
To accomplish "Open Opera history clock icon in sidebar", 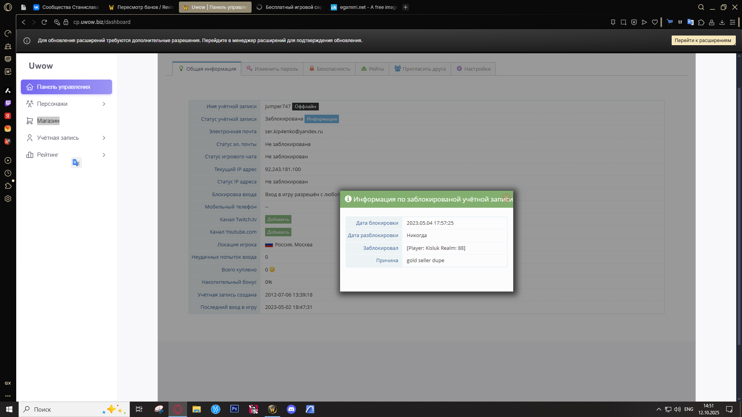I will (8, 173).
